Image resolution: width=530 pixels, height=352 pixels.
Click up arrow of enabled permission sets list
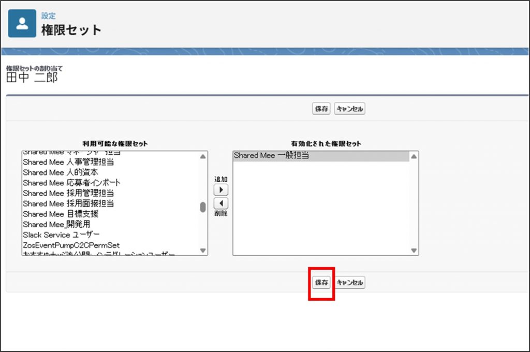pyautogui.click(x=414, y=156)
